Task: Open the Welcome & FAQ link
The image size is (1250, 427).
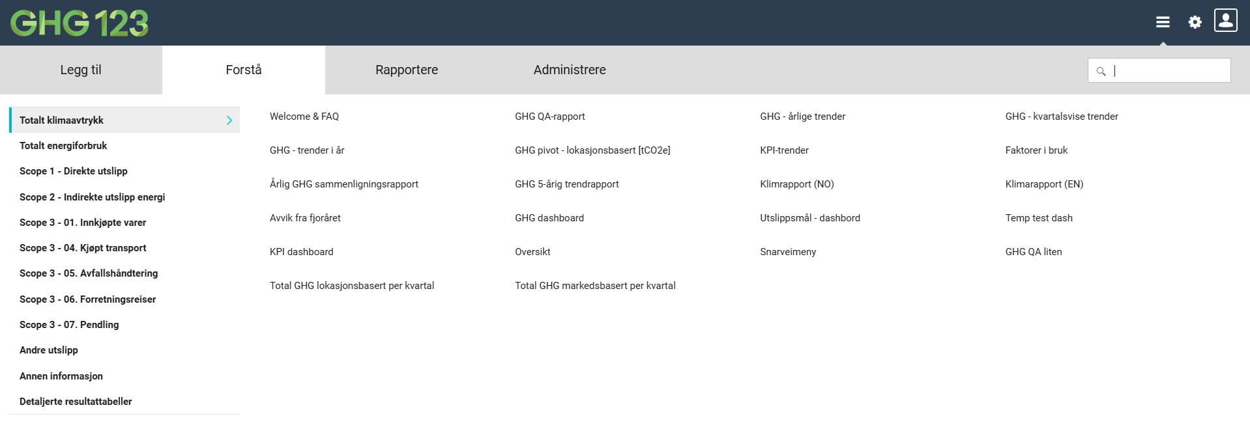Action: (x=304, y=117)
